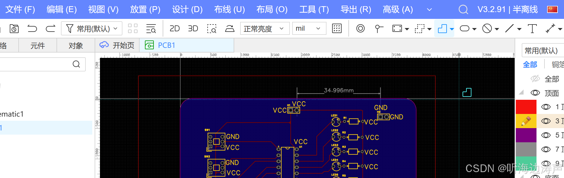Expand the board outline tool arrow
Image resolution: width=564 pixels, height=178 pixels.
[452, 29]
